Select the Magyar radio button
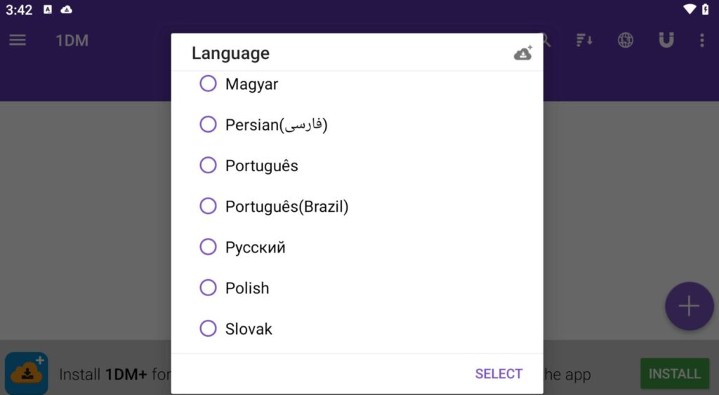This screenshot has width=719, height=395. click(x=208, y=84)
